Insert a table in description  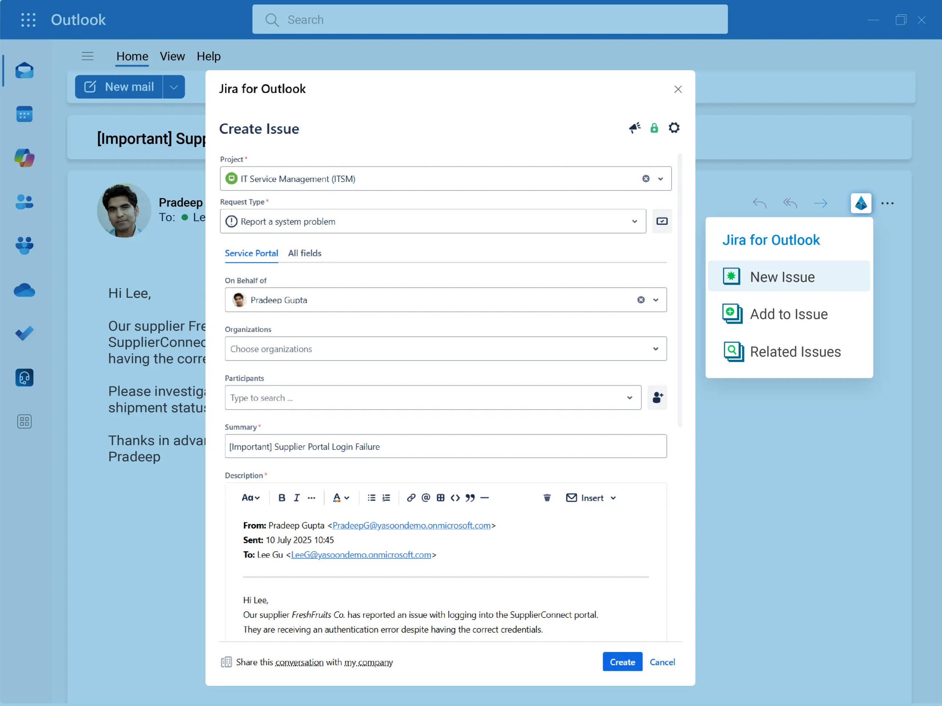tap(441, 498)
